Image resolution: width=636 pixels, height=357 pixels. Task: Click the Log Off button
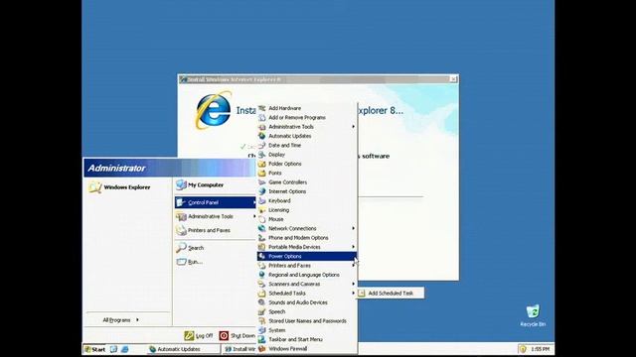point(199,335)
